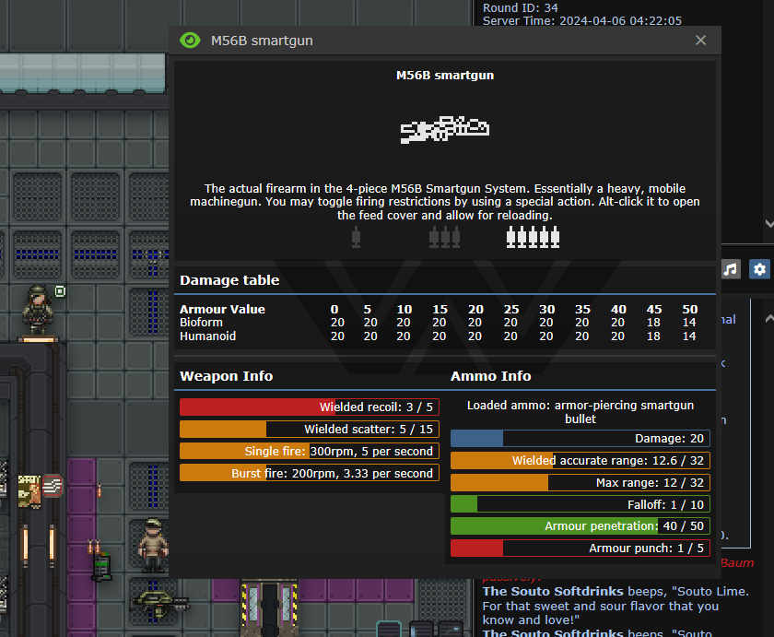Click the green eye icon in title bar
774x637 pixels.
coord(190,41)
